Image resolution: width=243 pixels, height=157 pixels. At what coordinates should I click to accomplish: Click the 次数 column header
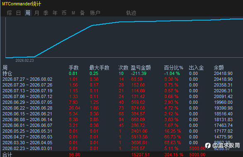coord(123,68)
